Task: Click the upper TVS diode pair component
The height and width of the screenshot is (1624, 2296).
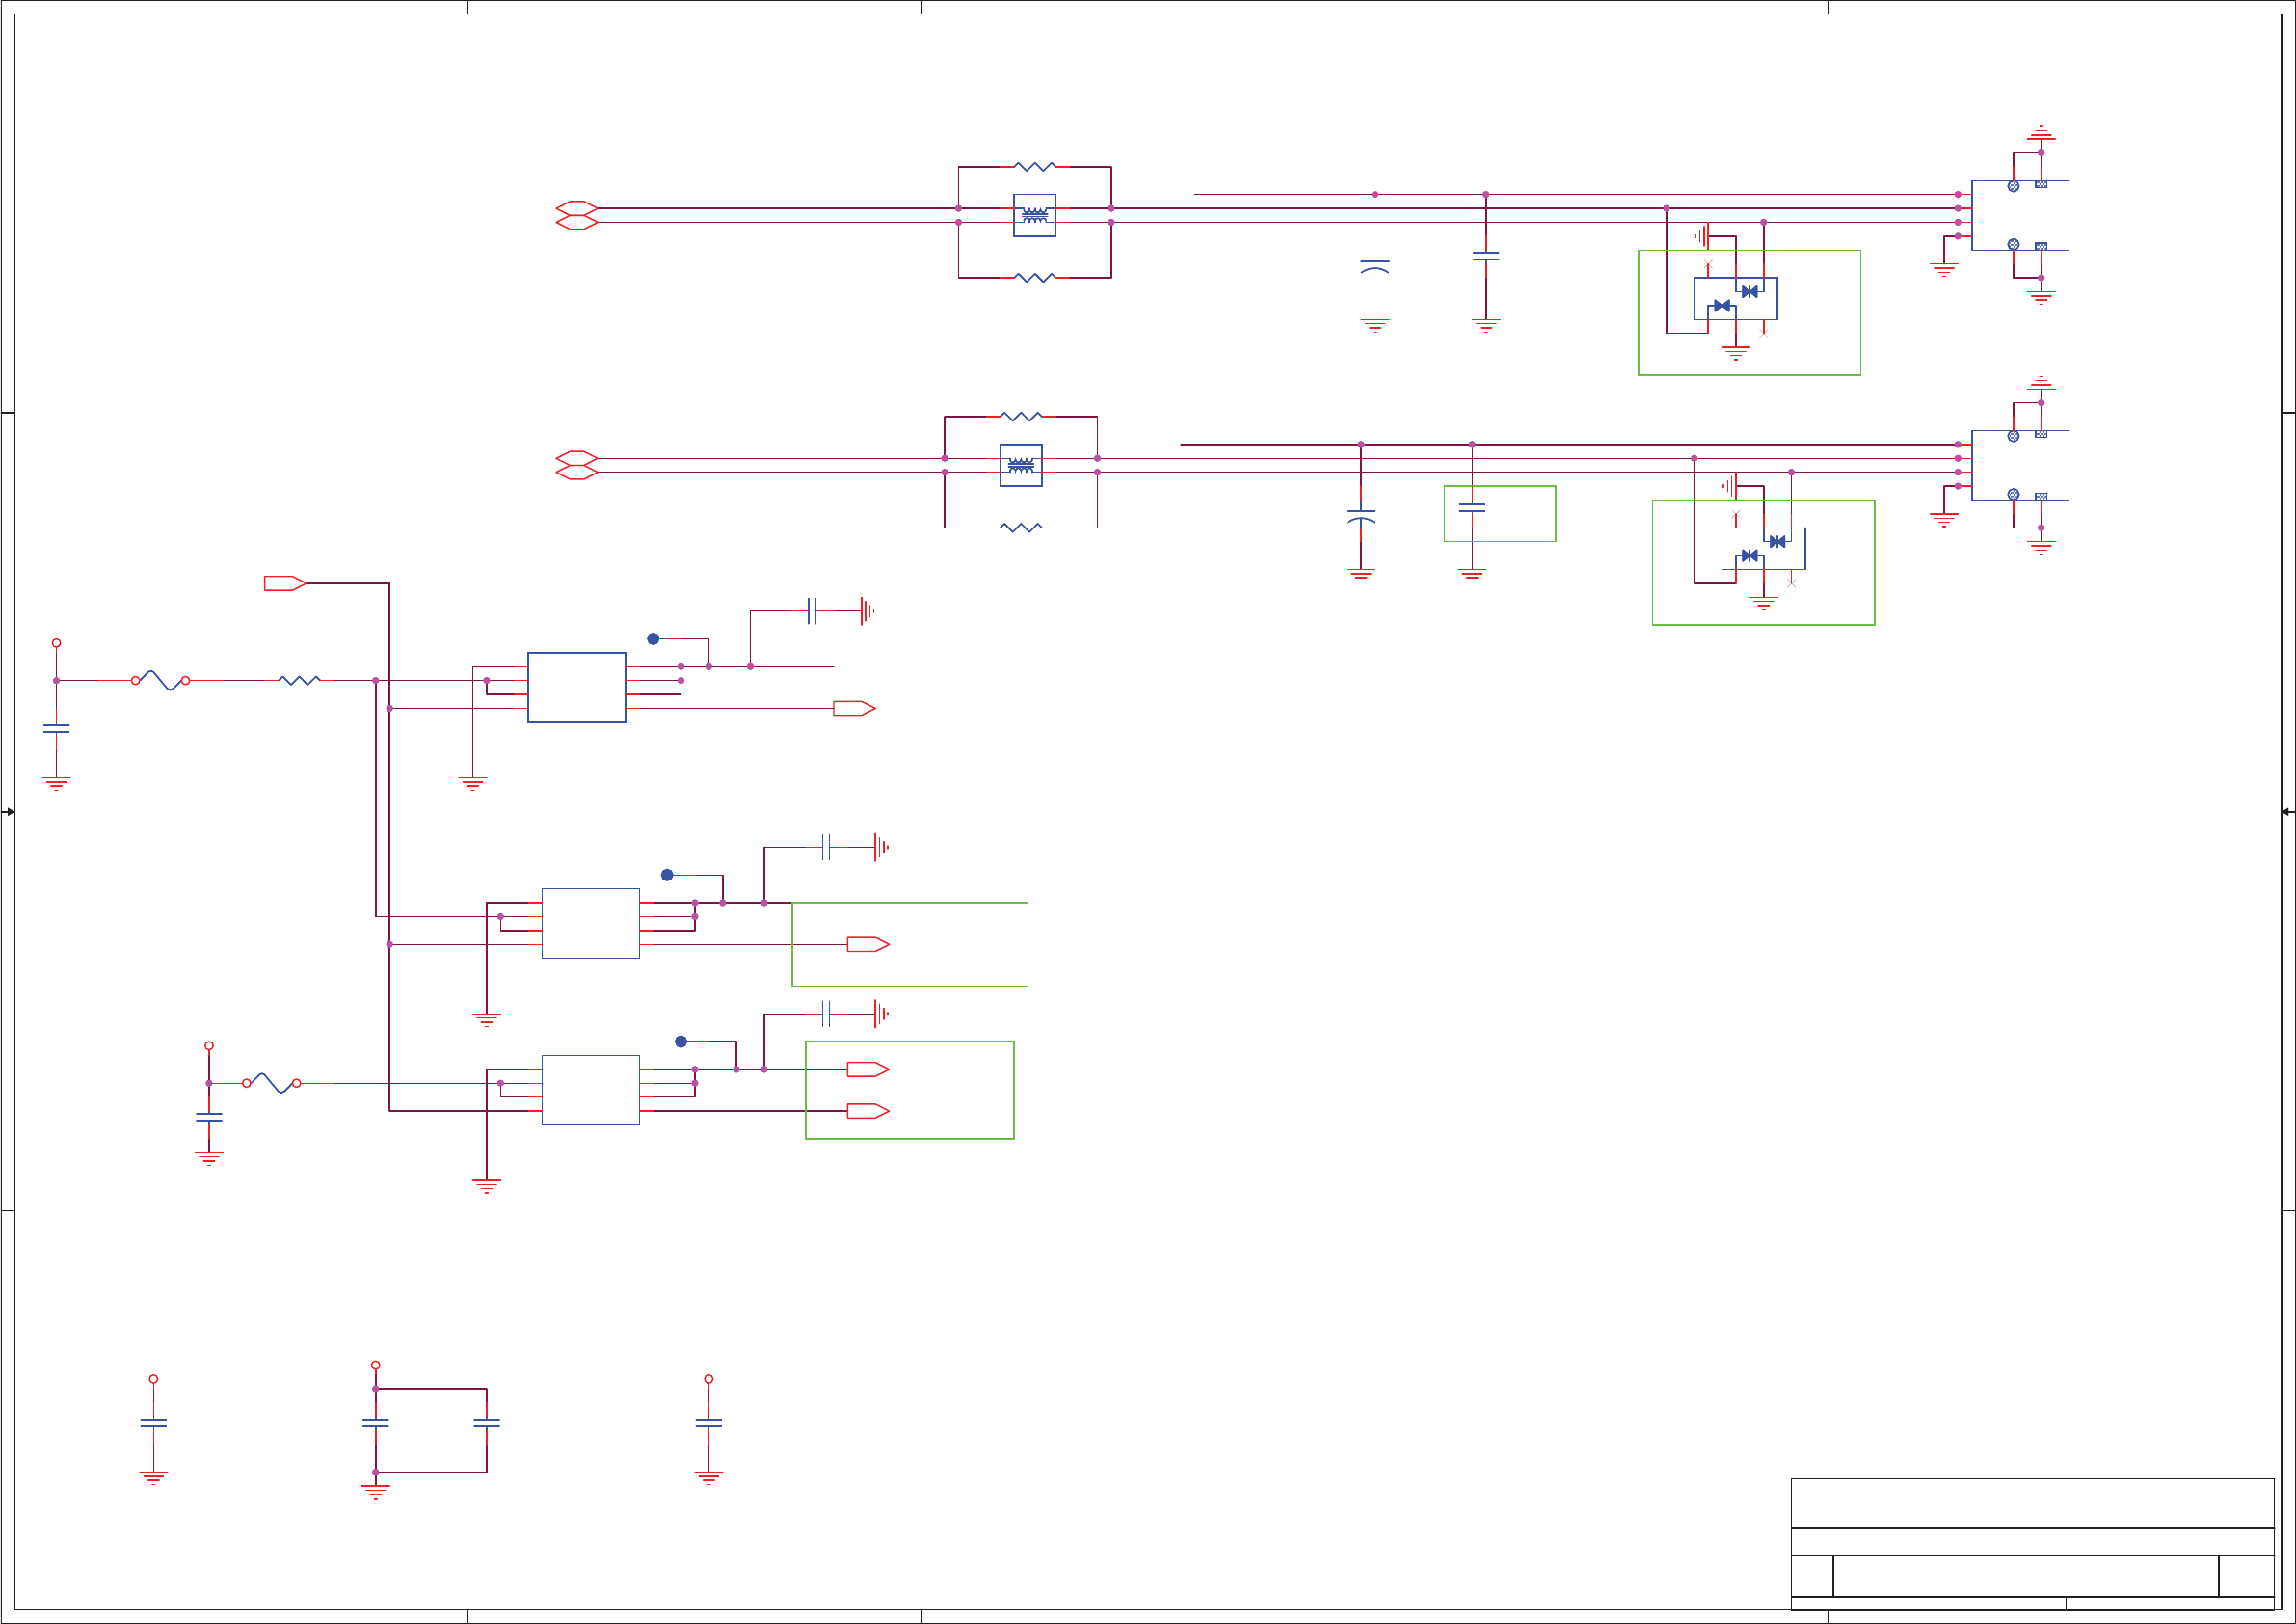Action: [x=1735, y=298]
